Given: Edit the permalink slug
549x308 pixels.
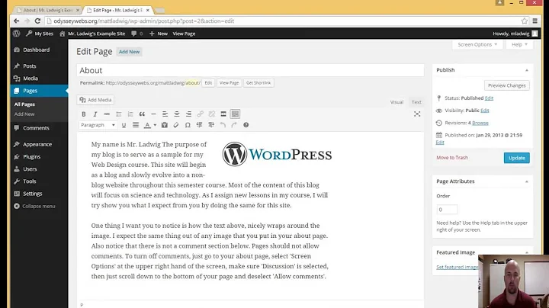Looking at the screenshot, I should [208, 83].
